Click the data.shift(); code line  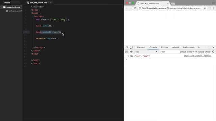[x=44, y=26]
